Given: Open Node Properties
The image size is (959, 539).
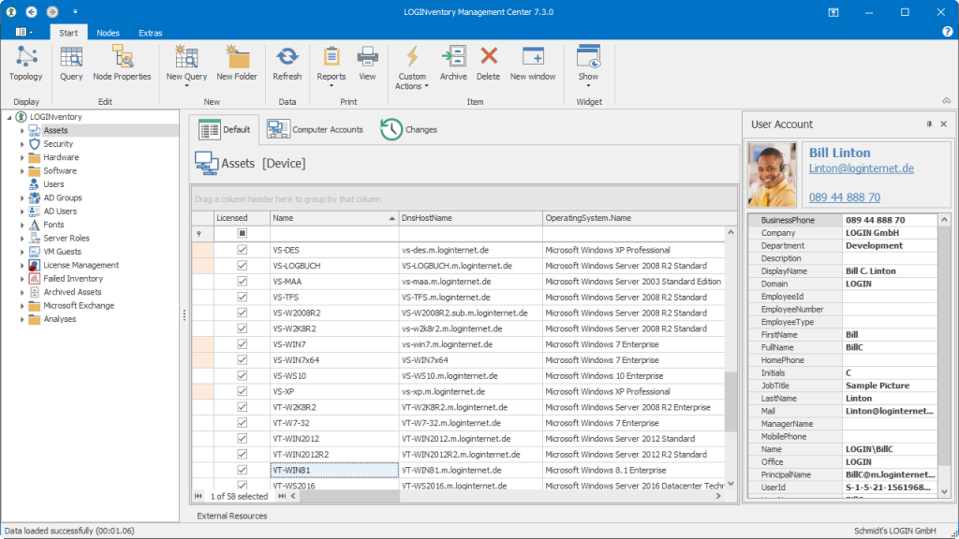Looking at the screenshot, I should point(122,64).
